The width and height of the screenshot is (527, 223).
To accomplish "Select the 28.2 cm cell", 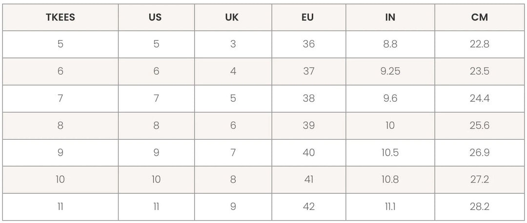I will [x=480, y=207].
